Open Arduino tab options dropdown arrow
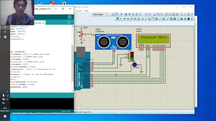Screen dimensions: 216x121 [x=69, y=22]
